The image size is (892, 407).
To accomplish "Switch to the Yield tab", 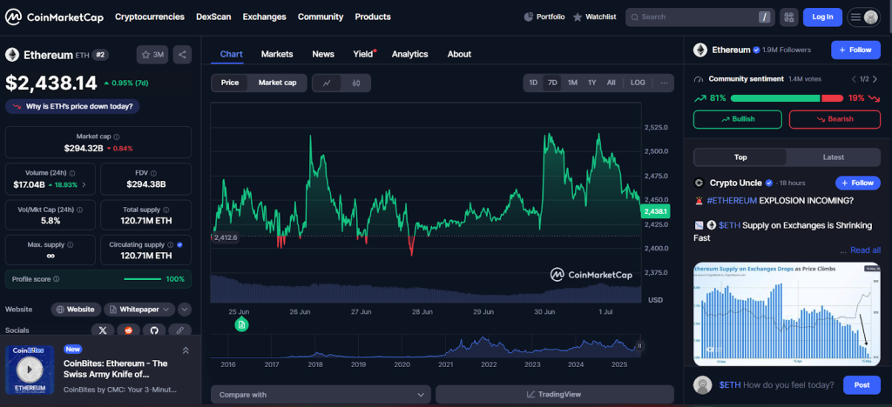I will pyautogui.click(x=363, y=54).
